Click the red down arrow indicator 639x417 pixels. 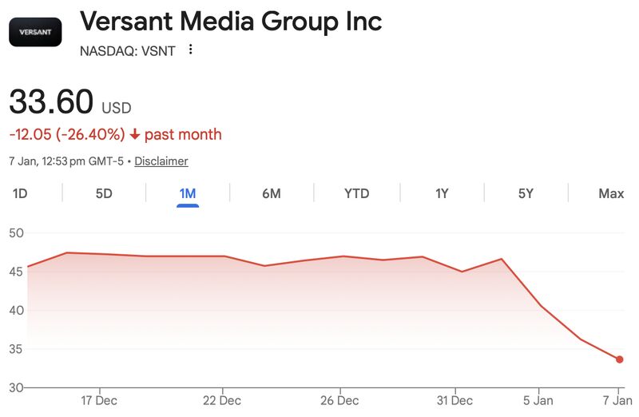pyautogui.click(x=135, y=134)
